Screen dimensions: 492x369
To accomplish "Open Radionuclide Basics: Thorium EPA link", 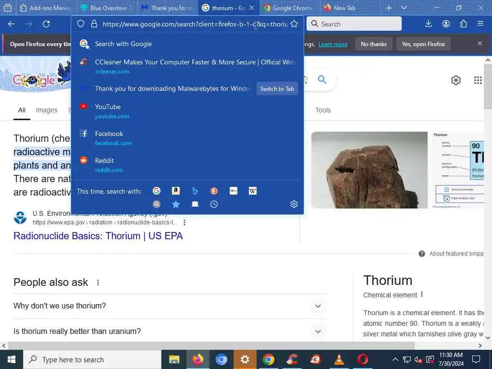I will [98, 235].
